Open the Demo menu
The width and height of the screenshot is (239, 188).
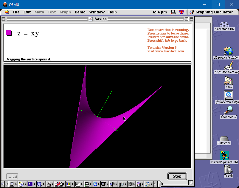(x=80, y=12)
